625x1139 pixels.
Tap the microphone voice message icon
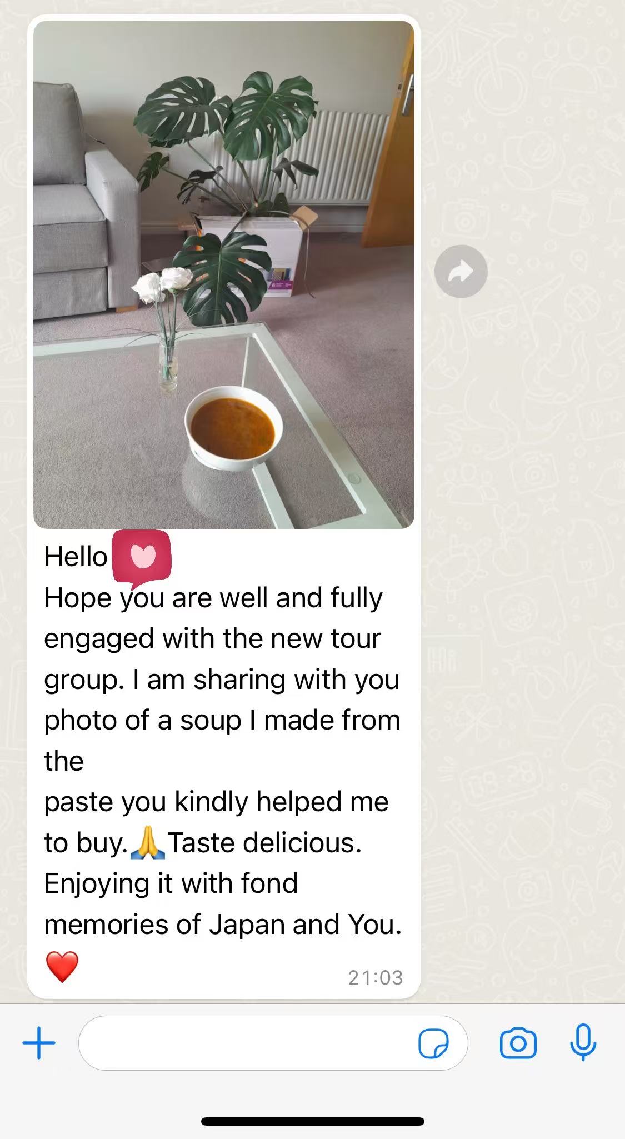pos(583,1043)
